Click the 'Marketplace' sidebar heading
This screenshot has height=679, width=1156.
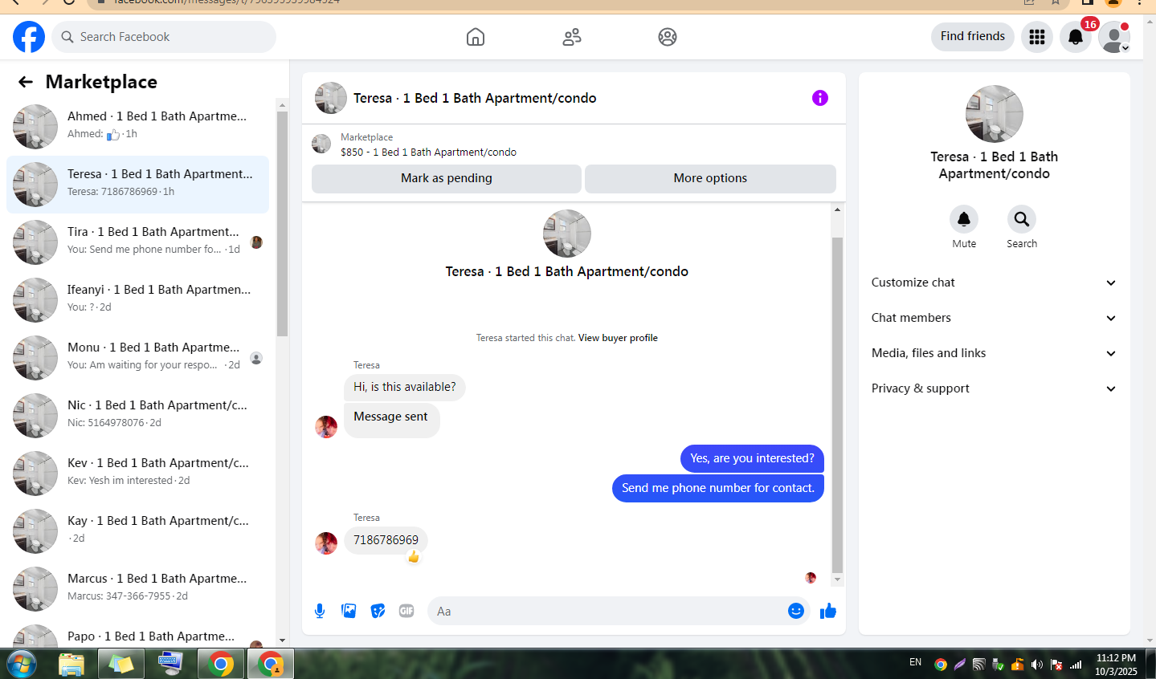101,82
